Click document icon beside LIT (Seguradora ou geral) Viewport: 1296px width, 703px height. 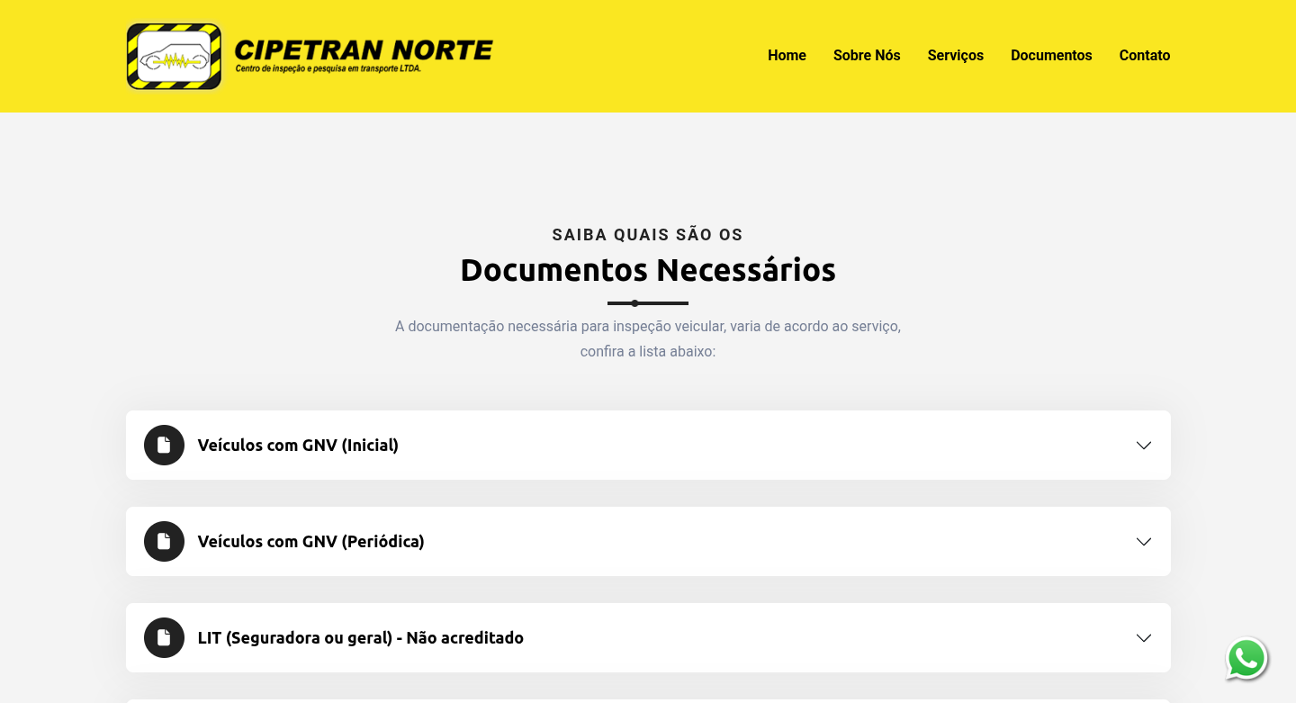pos(164,637)
